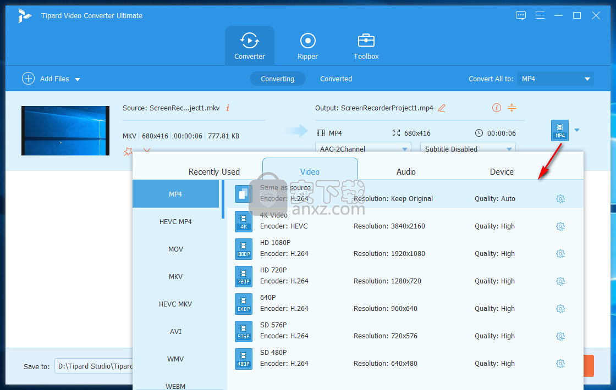Choose HEVC MP4 in the format list
Image resolution: width=616 pixels, height=390 pixels.
pos(175,222)
